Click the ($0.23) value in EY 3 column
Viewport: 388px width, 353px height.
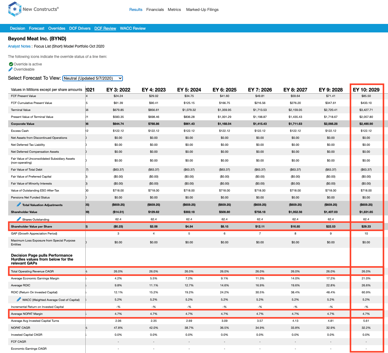tap(118, 226)
